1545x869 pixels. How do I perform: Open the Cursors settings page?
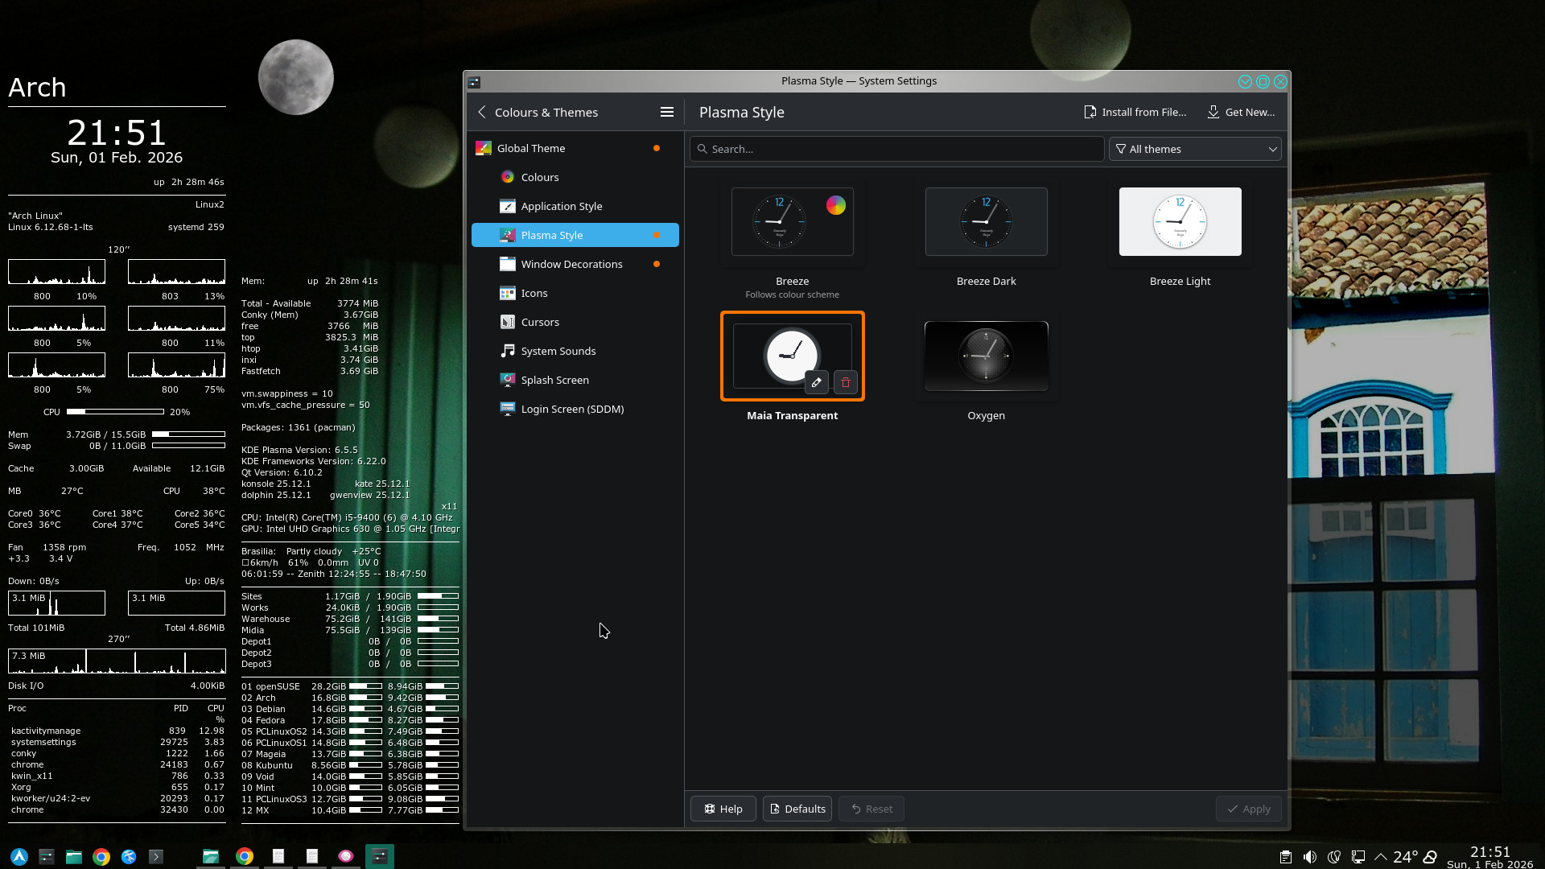[539, 323]
